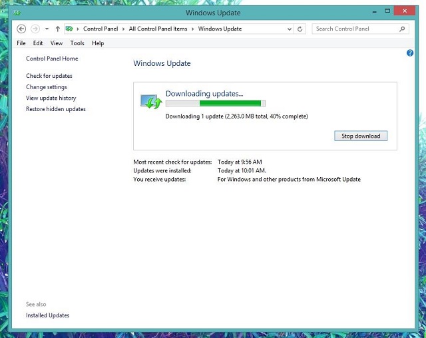Viewport: 426px width, 338px height.
Task: Open the recent locations dropdown arrow
Action: click(x=47, y=29)
